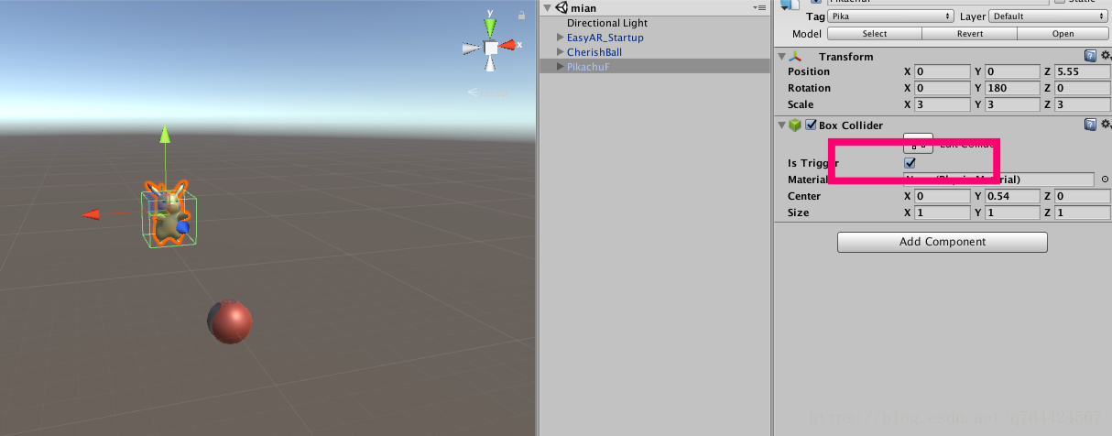Open the Box Collider gear settings menu
Screen dimensions: 1112x436
pyautogui.click(x=1105, y=125)
